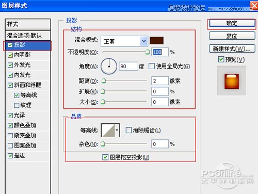Click the 扩展 spread slider handle
The height and width of the screenshot is (194, 258).
[x=103, y=91]
